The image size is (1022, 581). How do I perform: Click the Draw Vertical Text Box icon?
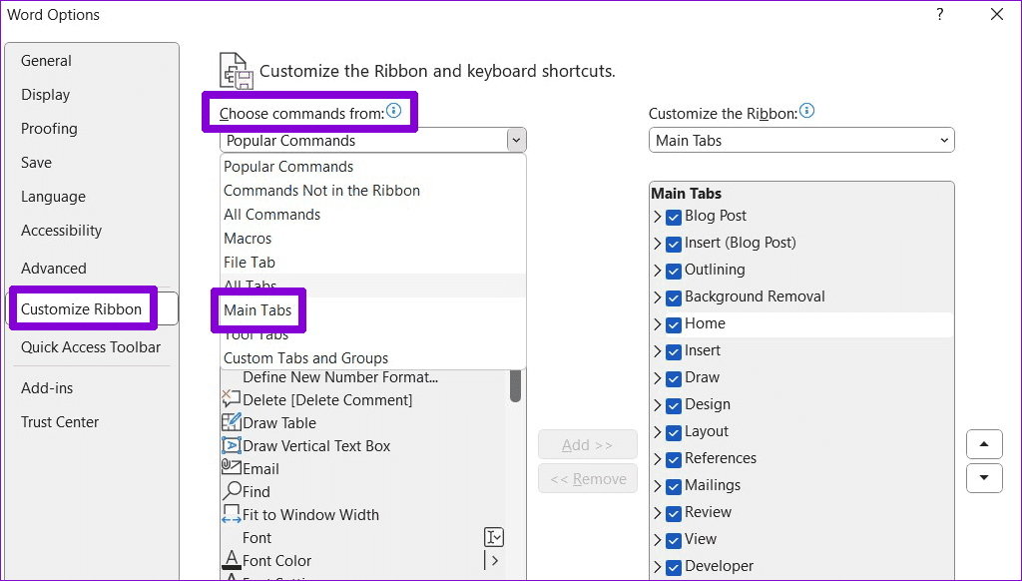232,445
